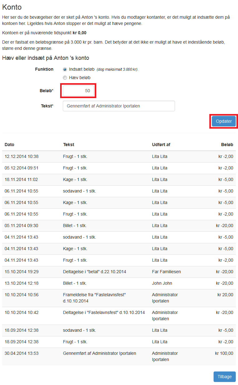Click the Udført af column header
238x385 pixels.
pyautogui.click(x=161, y=145)
